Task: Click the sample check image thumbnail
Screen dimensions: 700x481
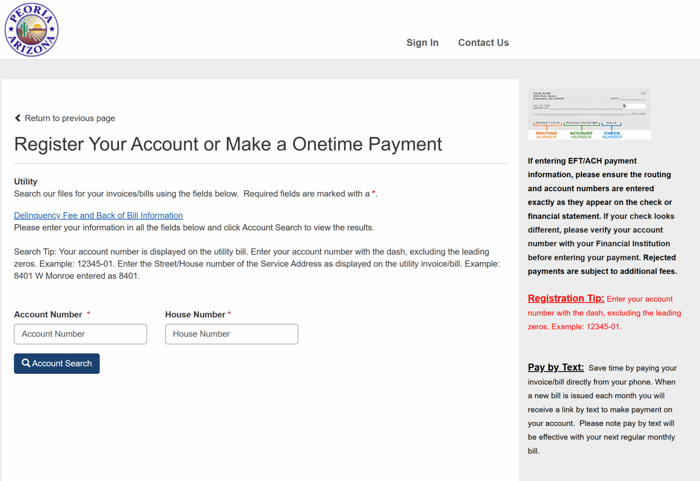Action: tap(589, 114)
